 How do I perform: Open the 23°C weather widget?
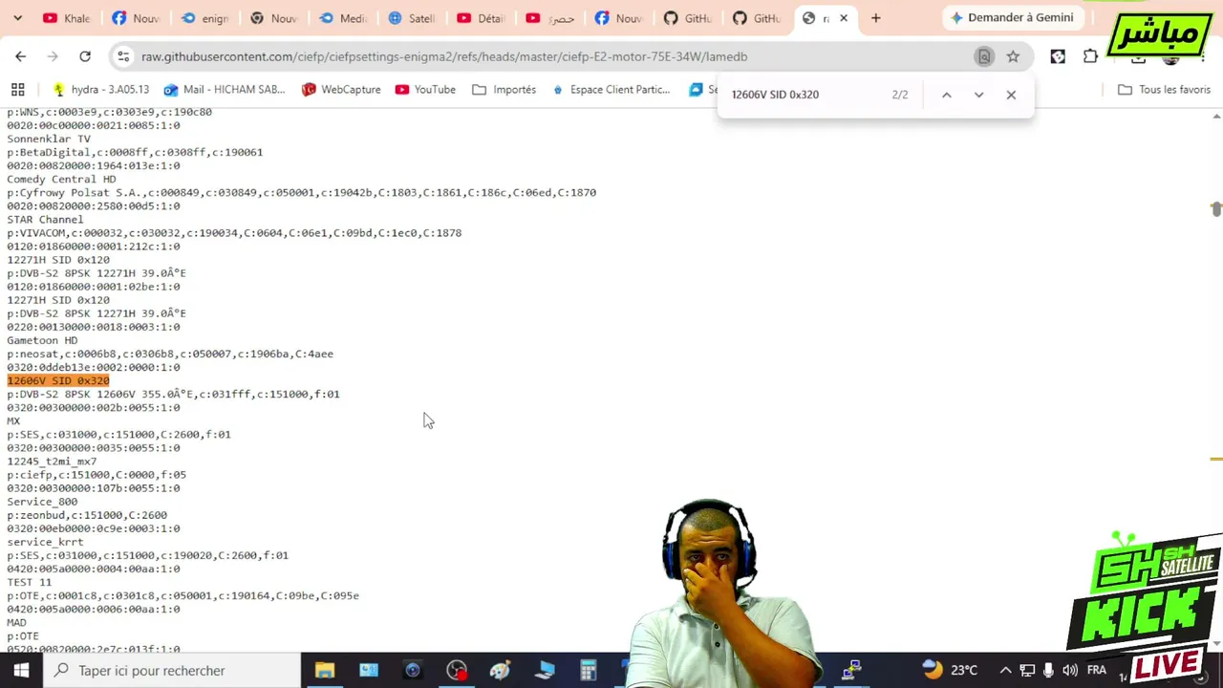(950, 670)
